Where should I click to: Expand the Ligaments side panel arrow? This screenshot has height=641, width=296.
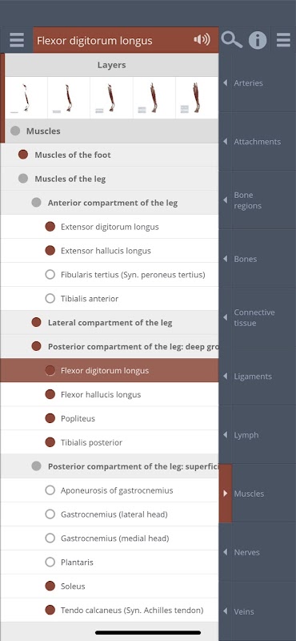point(226,376)
